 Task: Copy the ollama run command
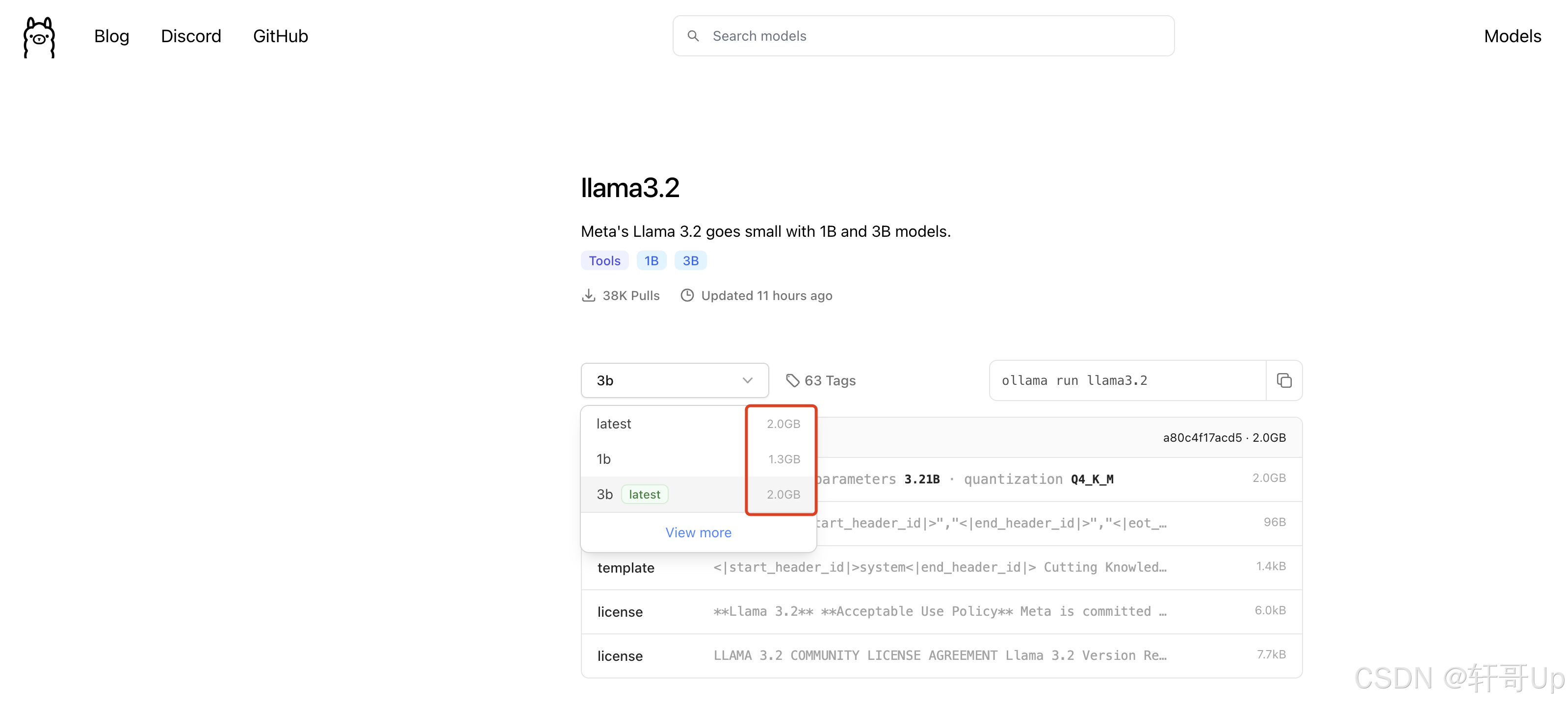(x=1283, y=380)
